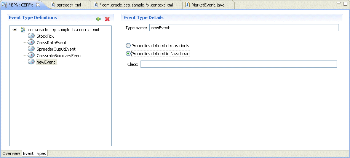The width and height of the screenshot is (350, 158).
Task: Click the SpreaderOuputEvent event icon
Action: tap(31, 49)
